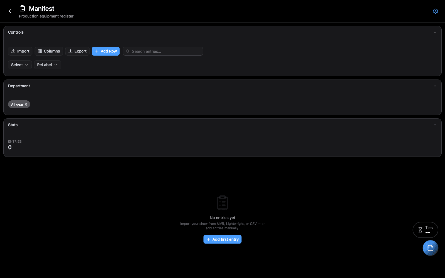Click the ENTRIES count value

click(x=10, y=147)
